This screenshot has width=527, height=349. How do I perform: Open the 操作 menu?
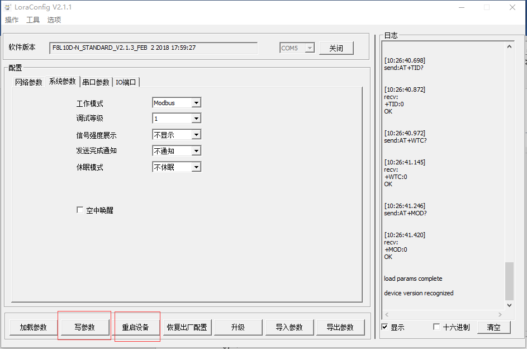(12, 20)
